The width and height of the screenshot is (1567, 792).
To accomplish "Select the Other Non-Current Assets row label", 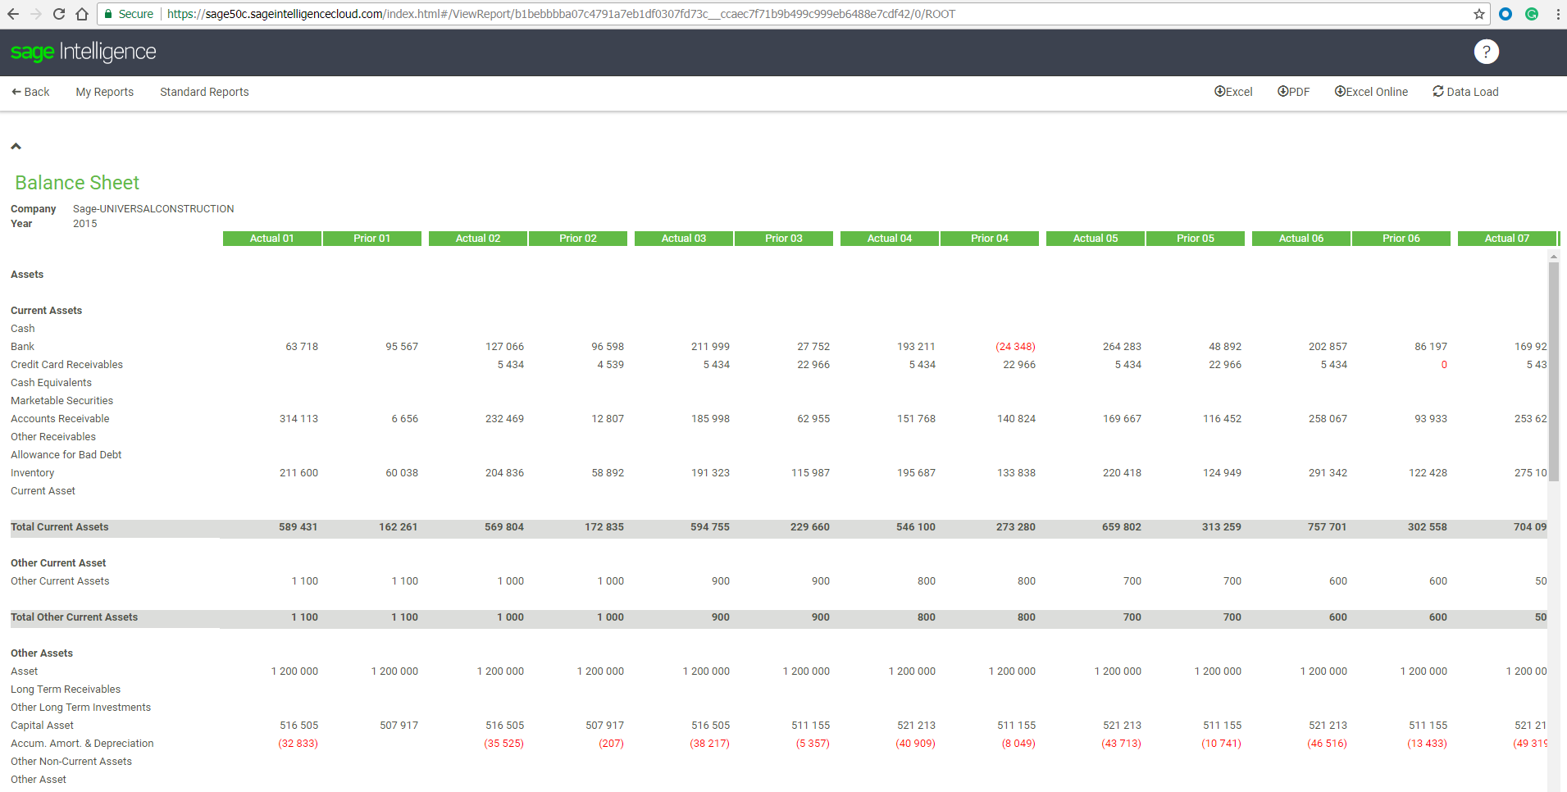I will coord(71,762).
